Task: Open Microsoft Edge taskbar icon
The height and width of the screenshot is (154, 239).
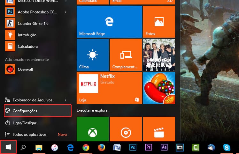Action: (x=70, y=147)
